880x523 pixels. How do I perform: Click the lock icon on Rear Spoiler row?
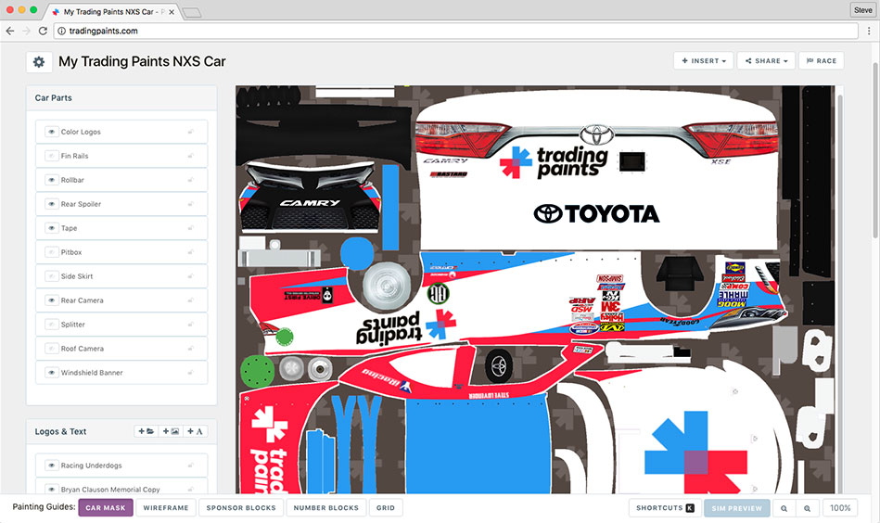pos(191,204)
